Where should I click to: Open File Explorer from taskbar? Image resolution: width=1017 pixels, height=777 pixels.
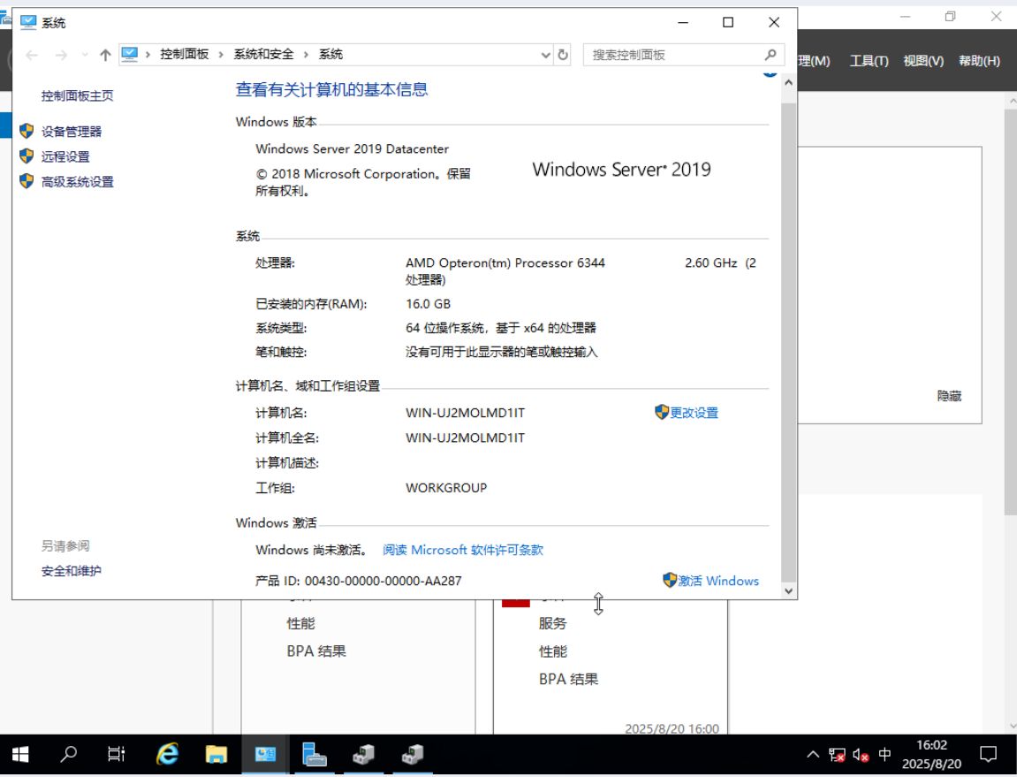point(216,754)
